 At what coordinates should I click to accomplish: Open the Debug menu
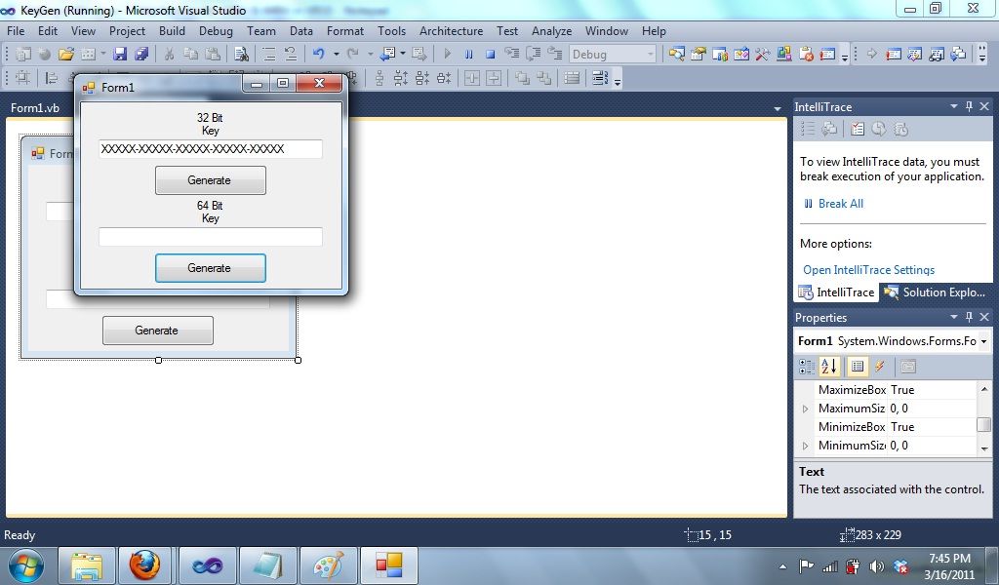(216, 31)
